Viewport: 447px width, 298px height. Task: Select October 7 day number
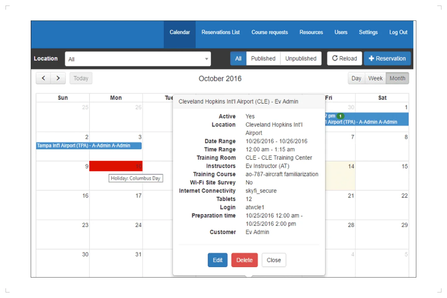(x=353, y=137)
